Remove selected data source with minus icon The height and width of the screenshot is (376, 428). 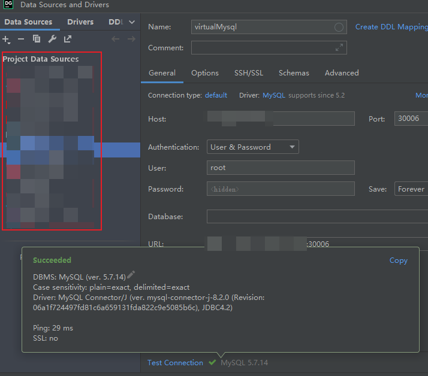coord(21,39)
